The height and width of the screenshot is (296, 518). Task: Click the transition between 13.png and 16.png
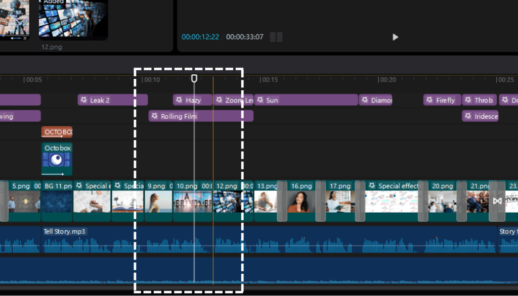coord(282,201)
